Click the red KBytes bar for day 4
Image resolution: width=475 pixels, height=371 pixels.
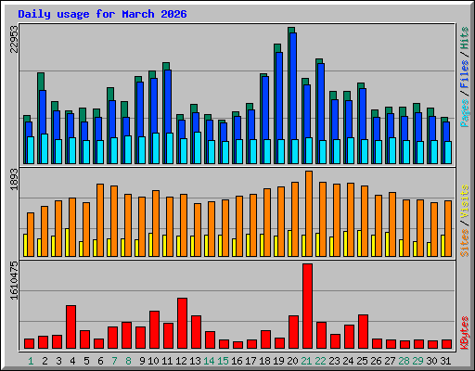(x=71, y=327)
